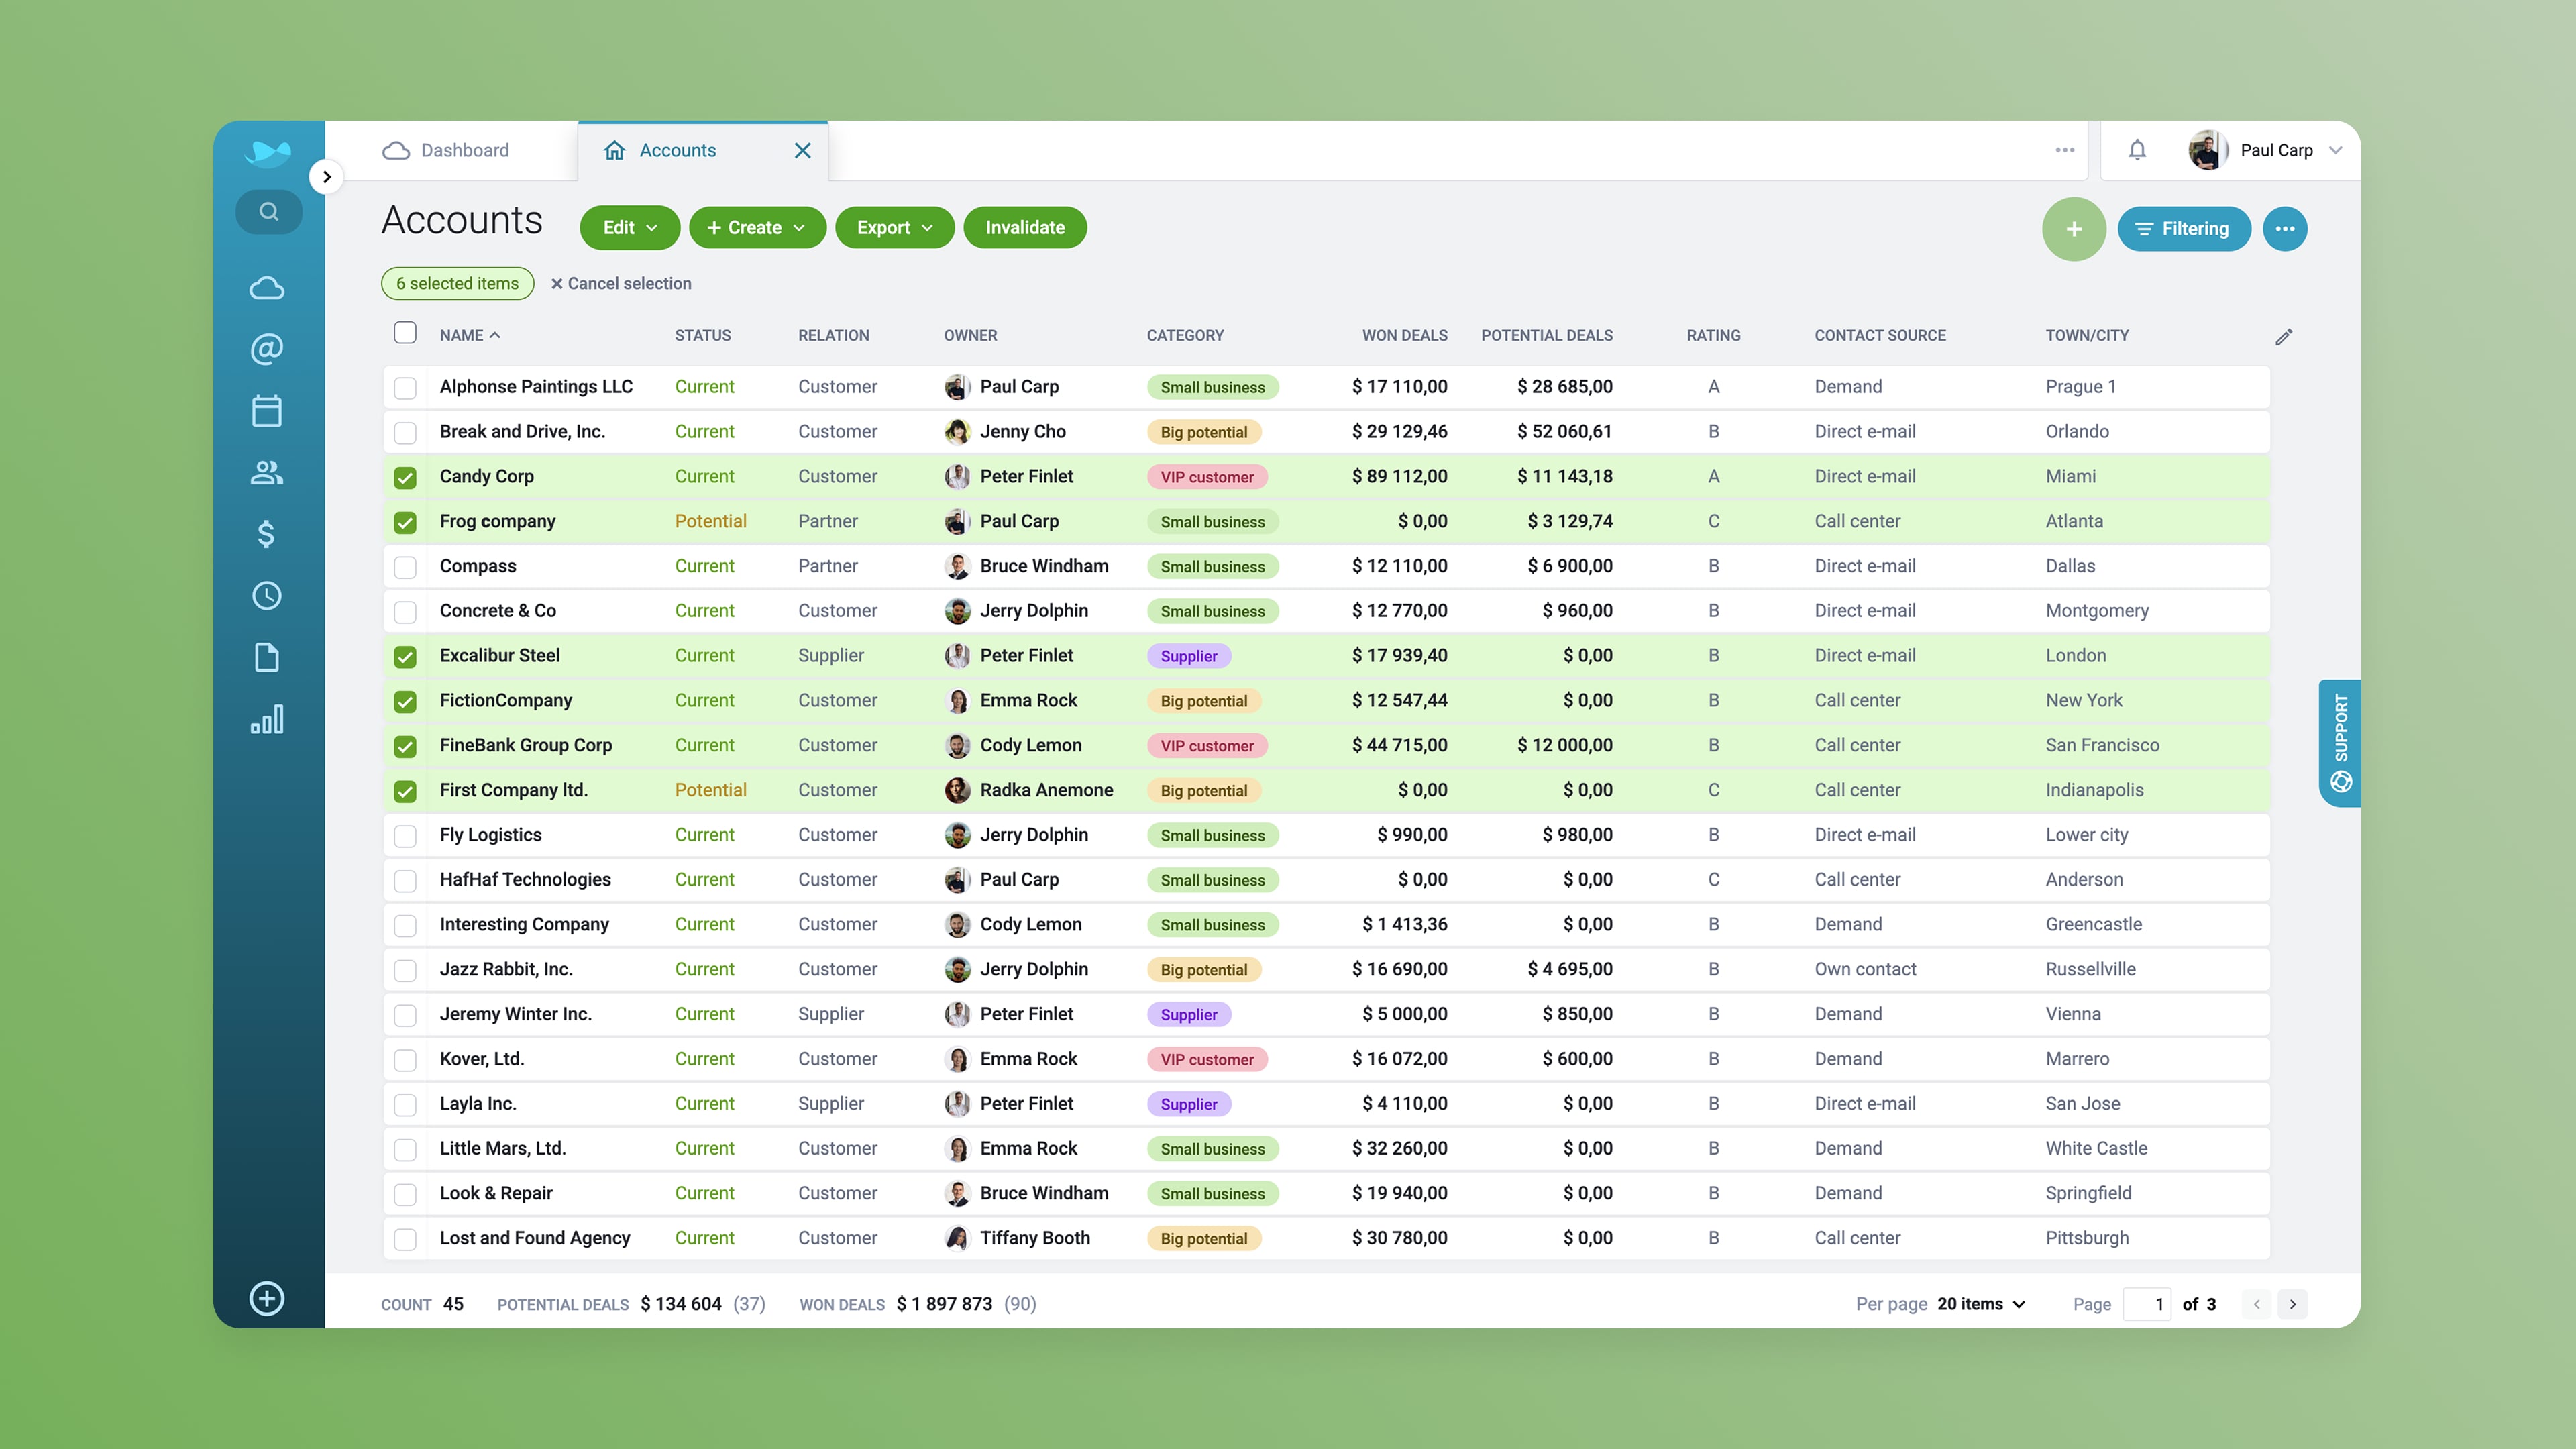Sort by the Won Deals column header
Image resolution: width=2576 pixels, height=1449 pixels.
click(1404, 336)
